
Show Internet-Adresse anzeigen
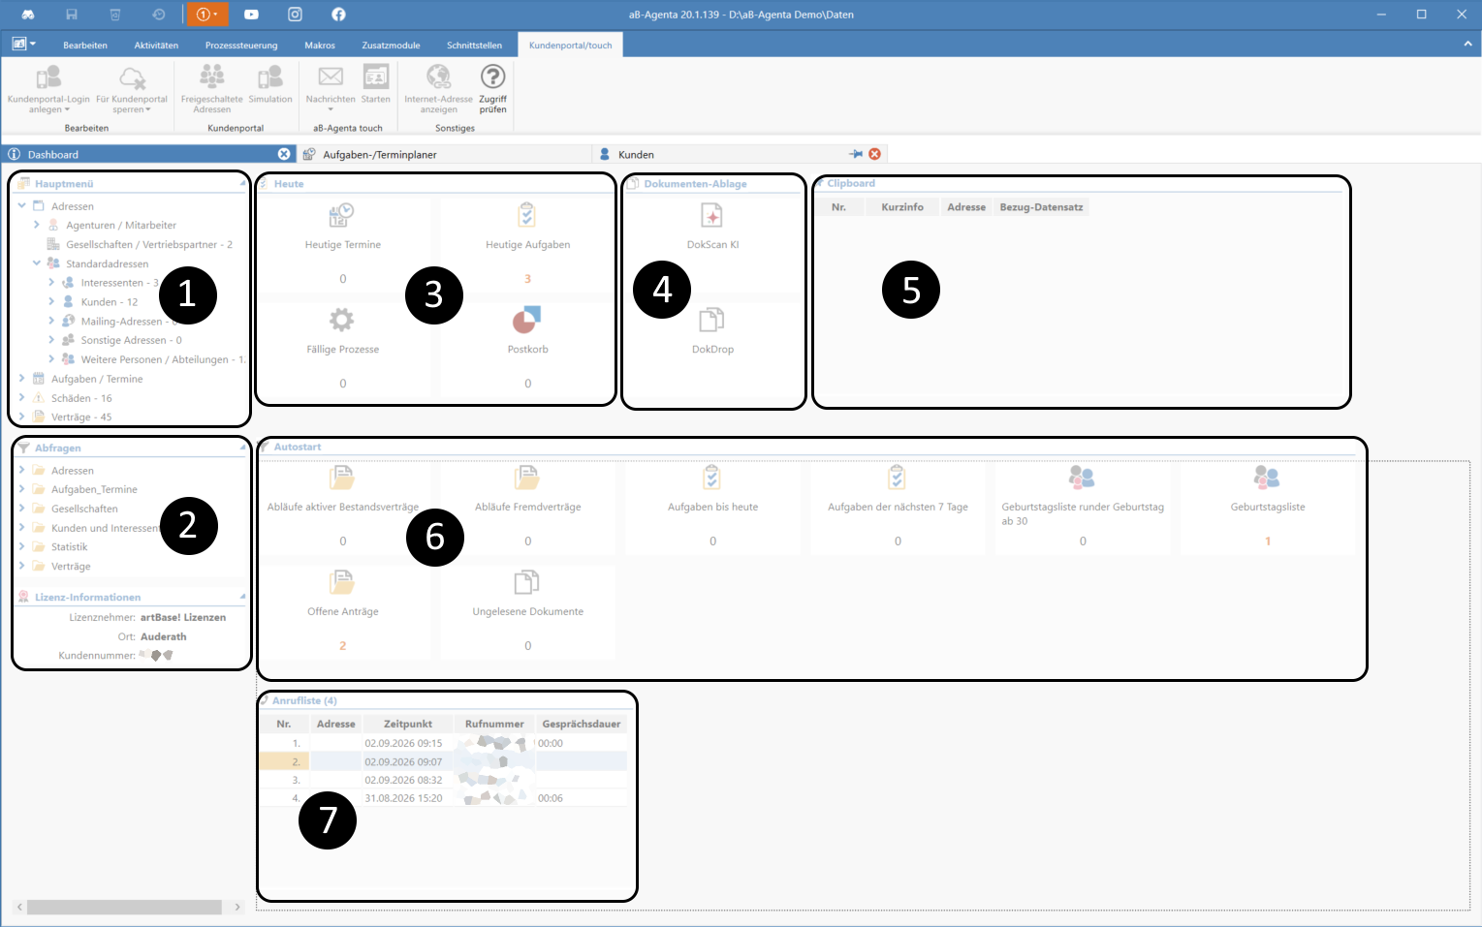coord(438,89)
